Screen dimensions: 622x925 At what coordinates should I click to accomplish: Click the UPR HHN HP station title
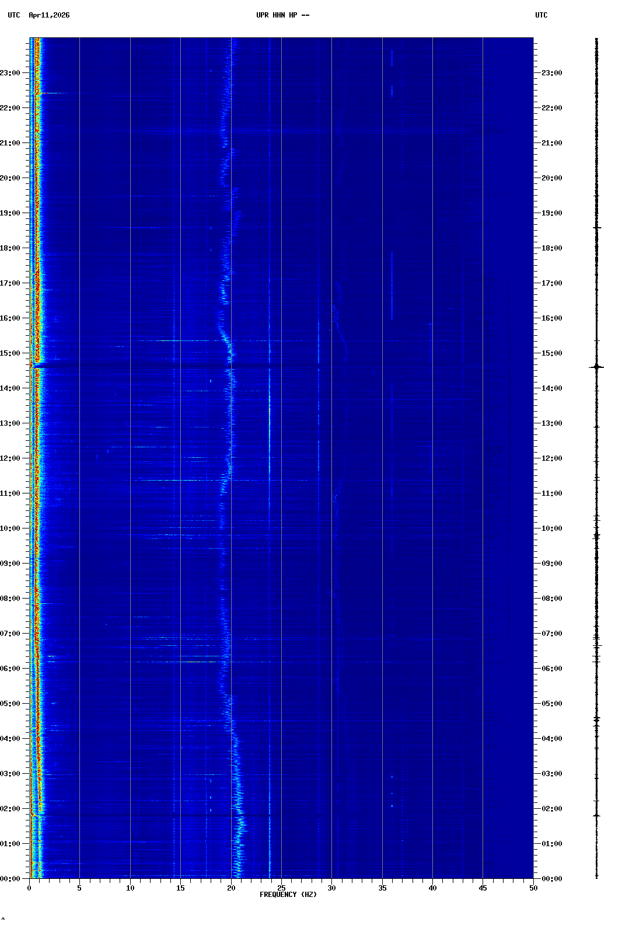[282, 15]
